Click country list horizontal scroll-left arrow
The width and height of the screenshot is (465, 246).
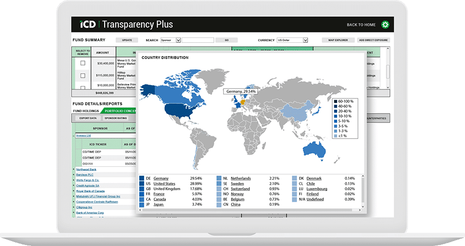(x=141, y=210)
